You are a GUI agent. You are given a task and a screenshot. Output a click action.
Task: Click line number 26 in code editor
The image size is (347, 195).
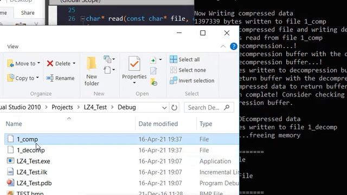pyautogui.click(x=72, y=18)
